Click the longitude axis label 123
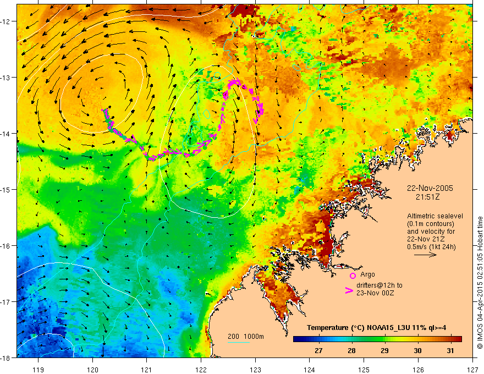Image resolution: width=484 pixels, height=374 pixels. [x=255, y=370]
